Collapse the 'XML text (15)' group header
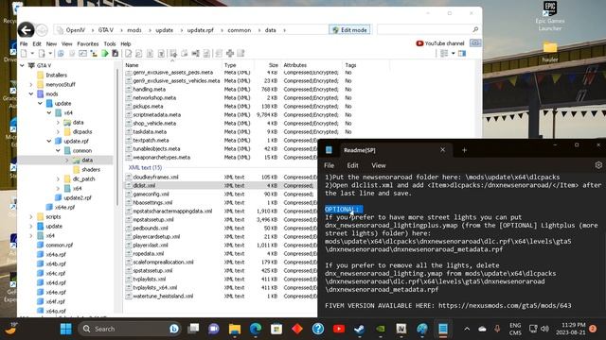This screenshot has height=340, width=606. (x=145, y=168)
